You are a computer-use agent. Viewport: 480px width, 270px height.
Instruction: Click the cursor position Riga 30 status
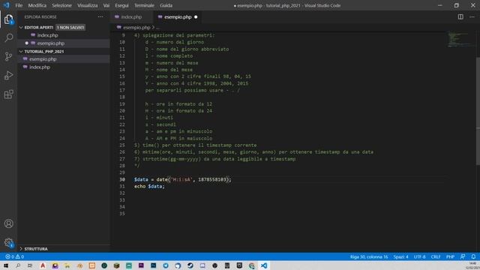[369, 256]
